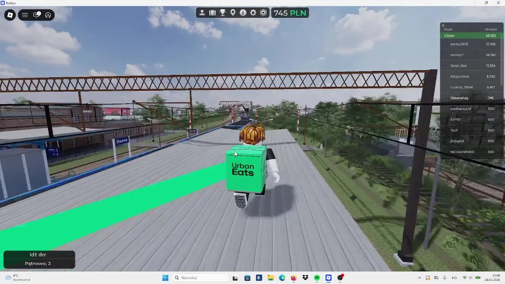Click the 21,768 money value

[491, 44]
